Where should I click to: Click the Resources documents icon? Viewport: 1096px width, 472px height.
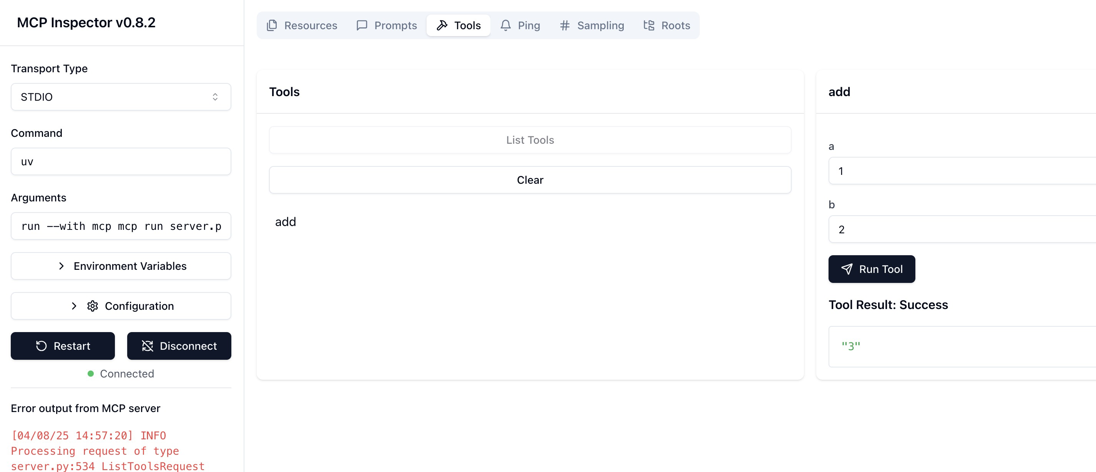(x=271, y=25)
